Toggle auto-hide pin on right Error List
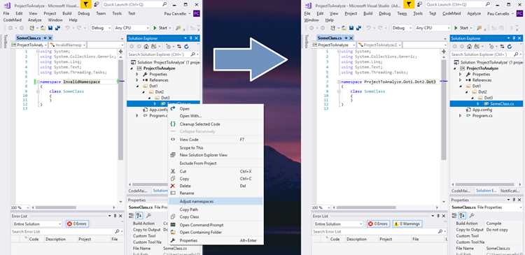The height and width of the screenshot is (255, 525). [x=437, y=217]
